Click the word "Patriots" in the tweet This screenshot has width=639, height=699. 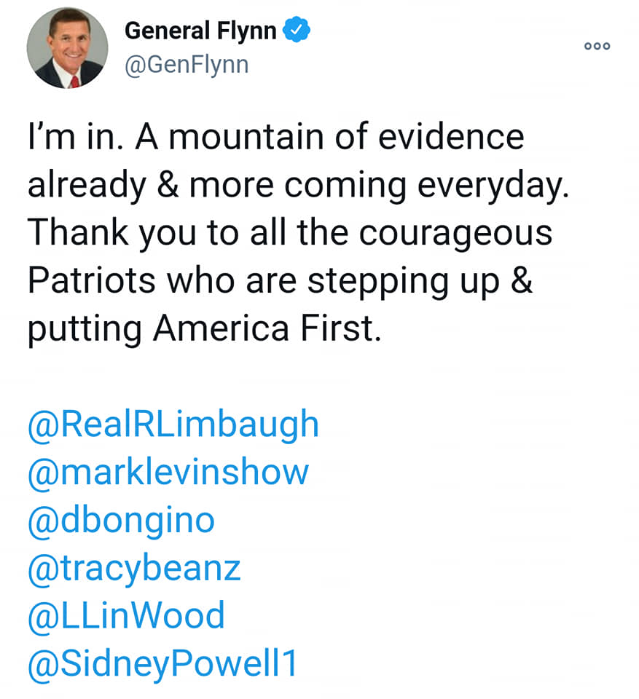(x=92, y=281)
